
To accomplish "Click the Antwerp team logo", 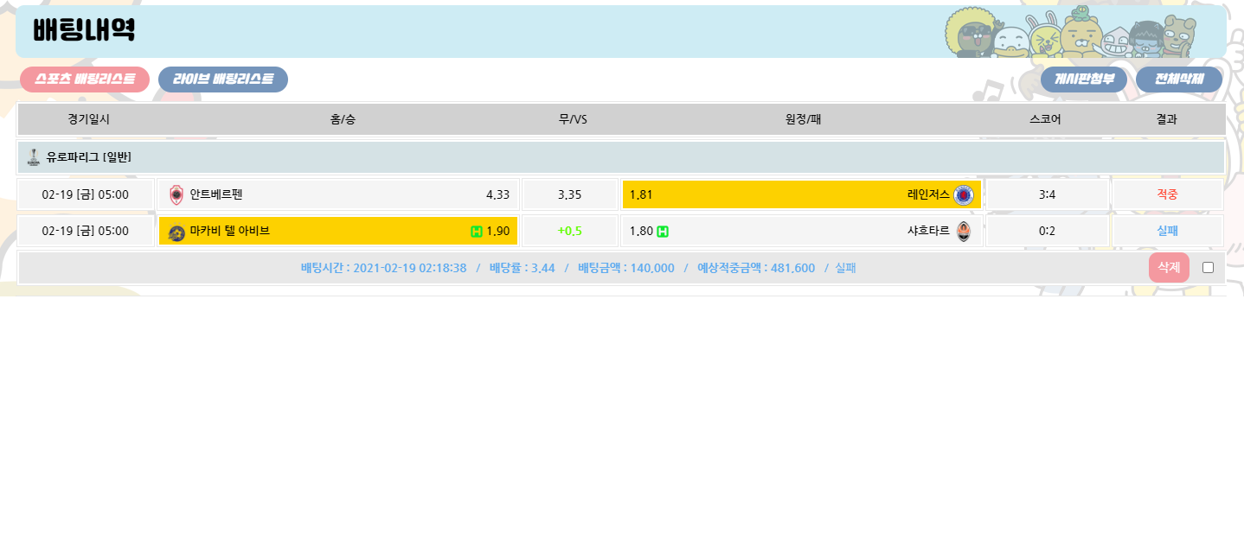I will pos(176,194).
